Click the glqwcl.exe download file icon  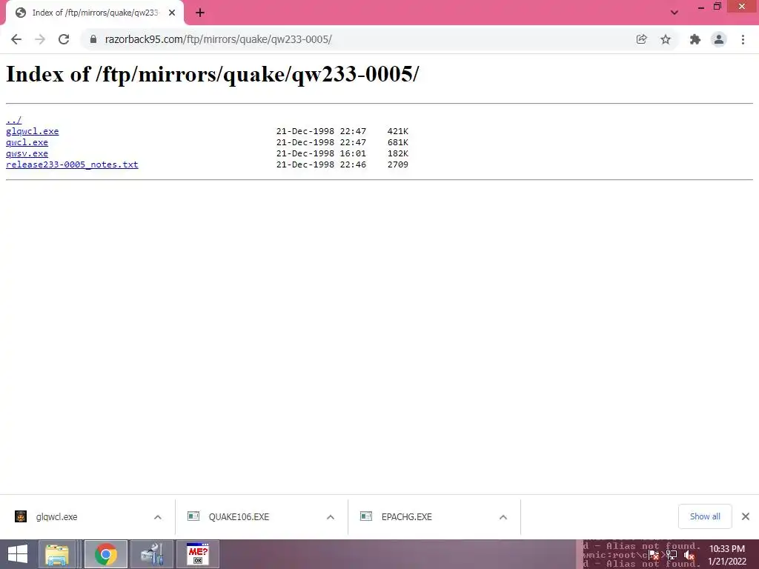click(21, 516)
